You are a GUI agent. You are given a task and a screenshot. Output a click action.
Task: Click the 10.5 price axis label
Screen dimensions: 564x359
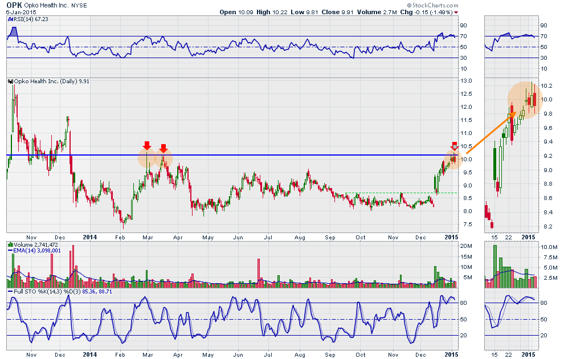click(467, 146)
